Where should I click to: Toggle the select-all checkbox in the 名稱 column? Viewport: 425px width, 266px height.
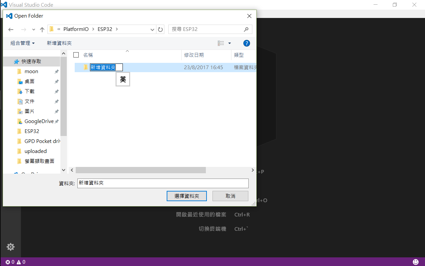[76, 55]
